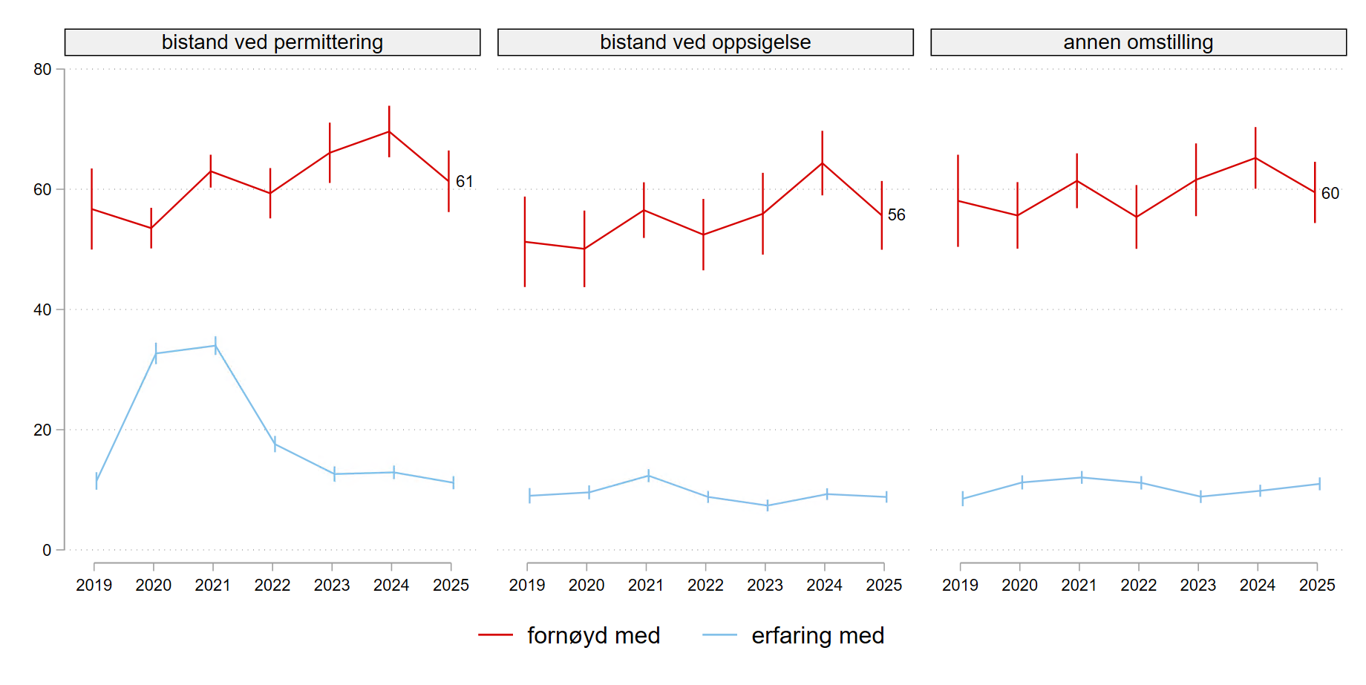
Task: Click the red legend line swatch
Action: 495,635
